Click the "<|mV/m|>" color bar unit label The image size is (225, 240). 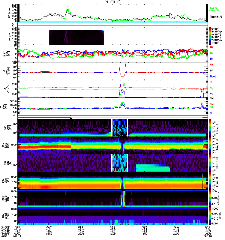219,199
